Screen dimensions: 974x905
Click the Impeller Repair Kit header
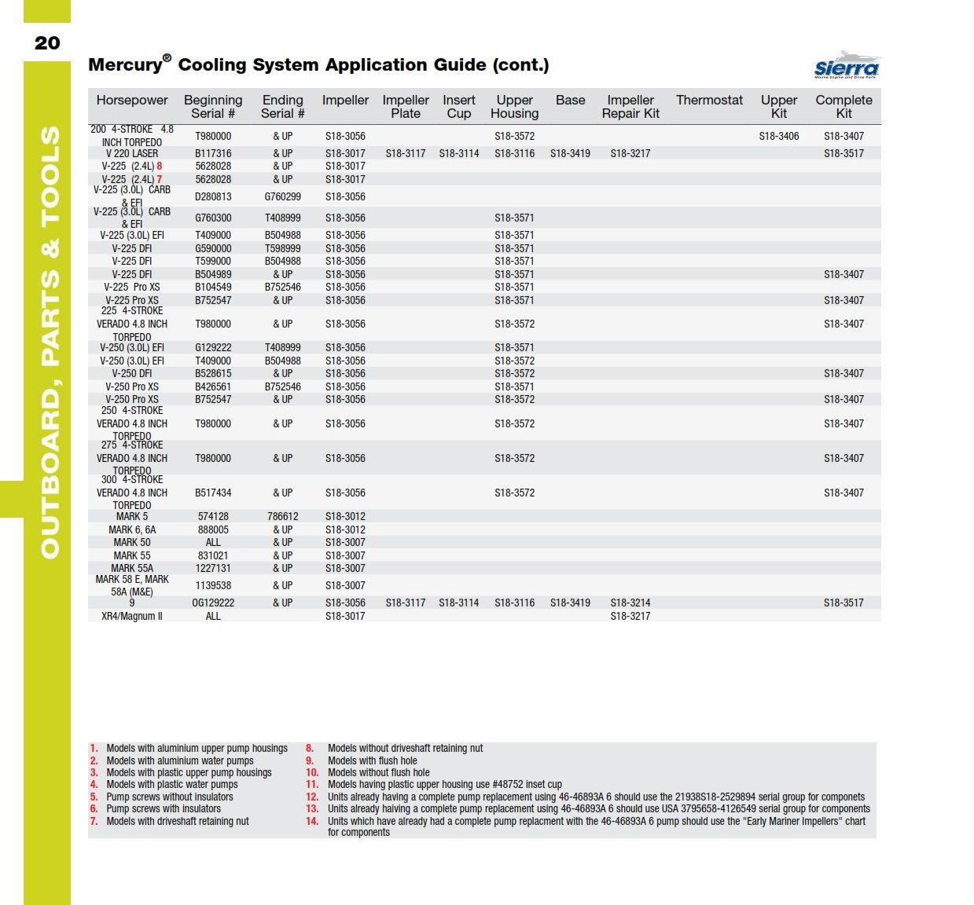[630, 107]
